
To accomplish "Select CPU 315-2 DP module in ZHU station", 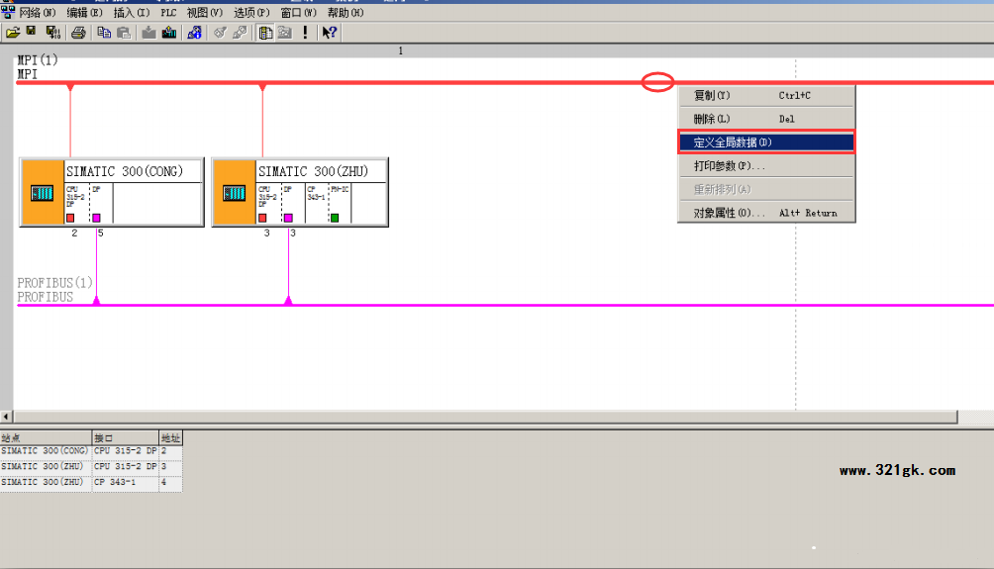I will [x=268, y=203].
